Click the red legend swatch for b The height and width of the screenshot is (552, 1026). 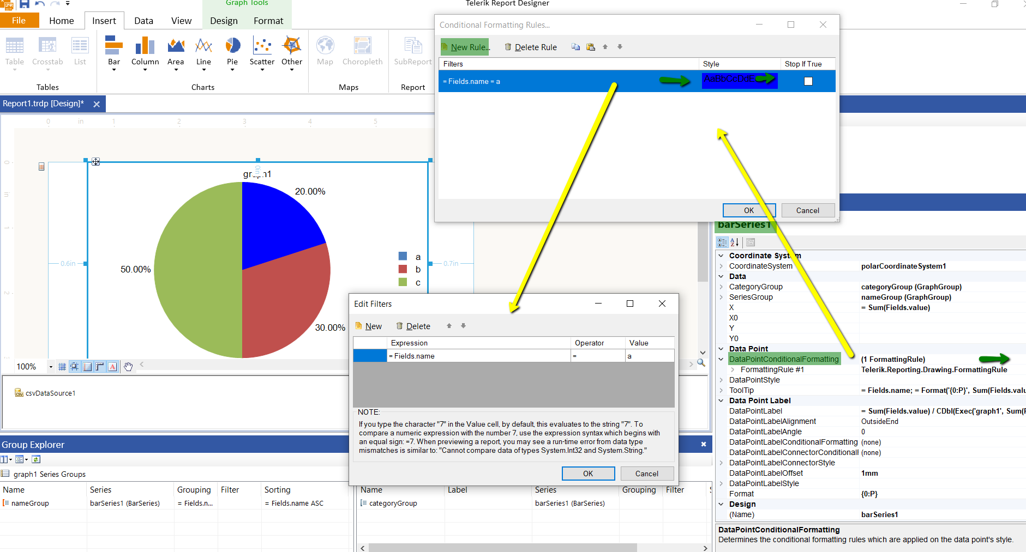tap(403, 269)
